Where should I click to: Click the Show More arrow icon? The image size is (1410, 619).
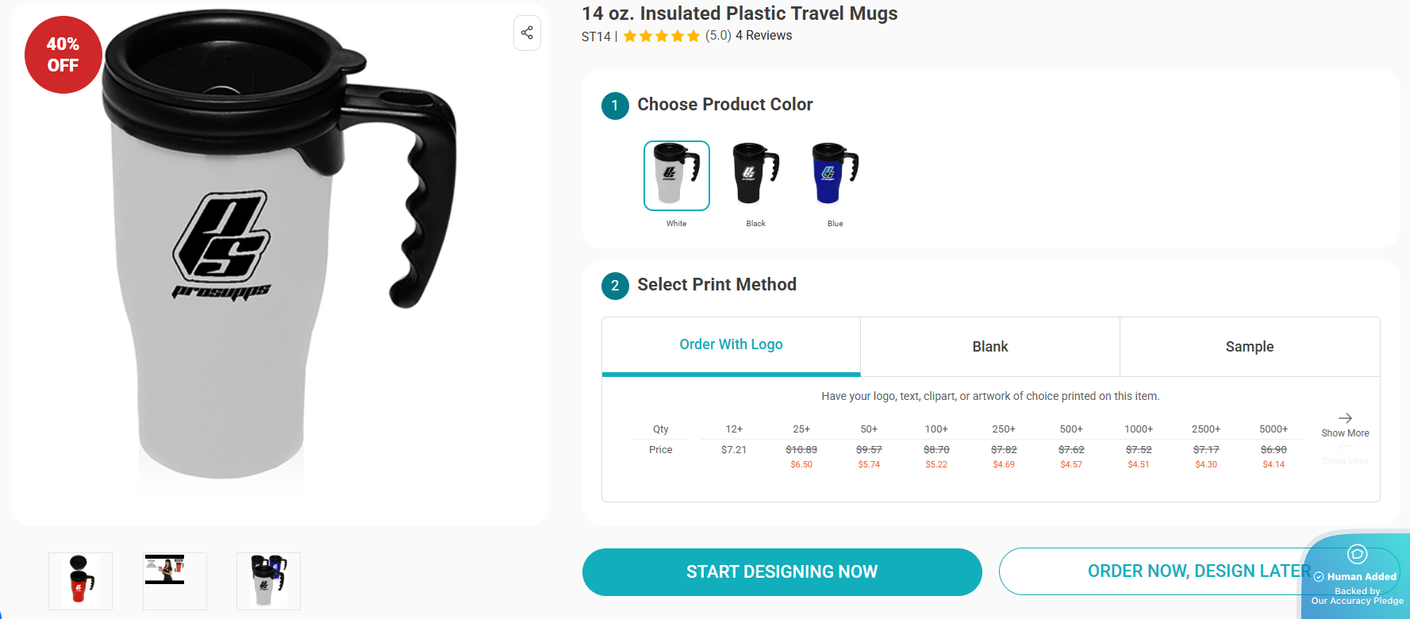(1345, 418)
